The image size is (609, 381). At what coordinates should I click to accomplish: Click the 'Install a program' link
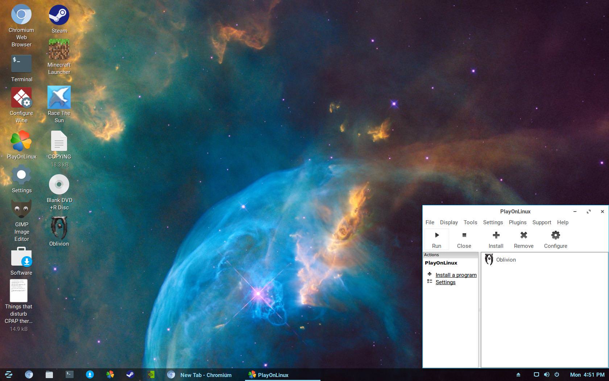click(x=456, y=275)
